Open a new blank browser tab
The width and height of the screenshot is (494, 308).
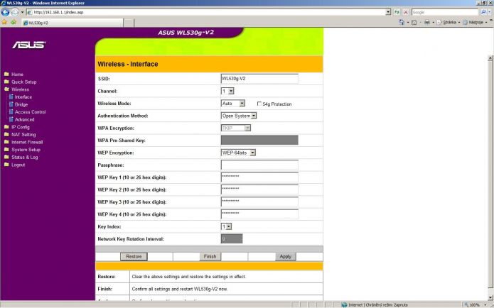(129, 23)
